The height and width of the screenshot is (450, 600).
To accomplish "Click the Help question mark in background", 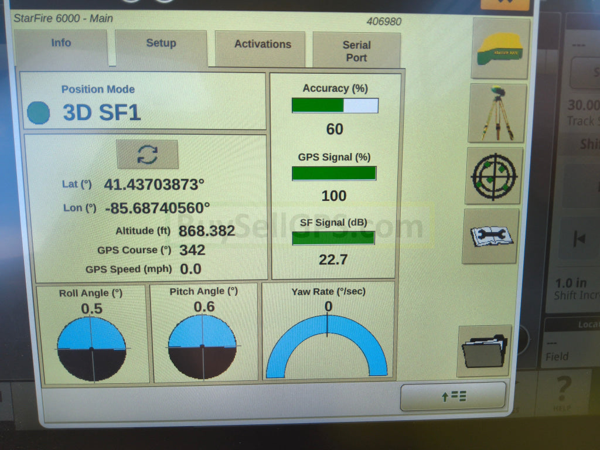I will point(564,392).
